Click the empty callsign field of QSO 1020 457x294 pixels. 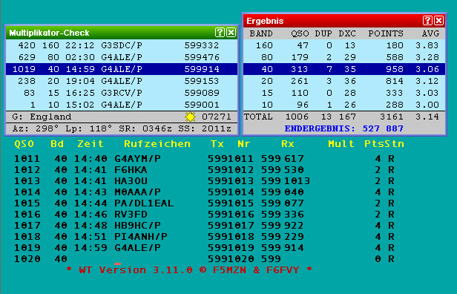pos(144,259)
